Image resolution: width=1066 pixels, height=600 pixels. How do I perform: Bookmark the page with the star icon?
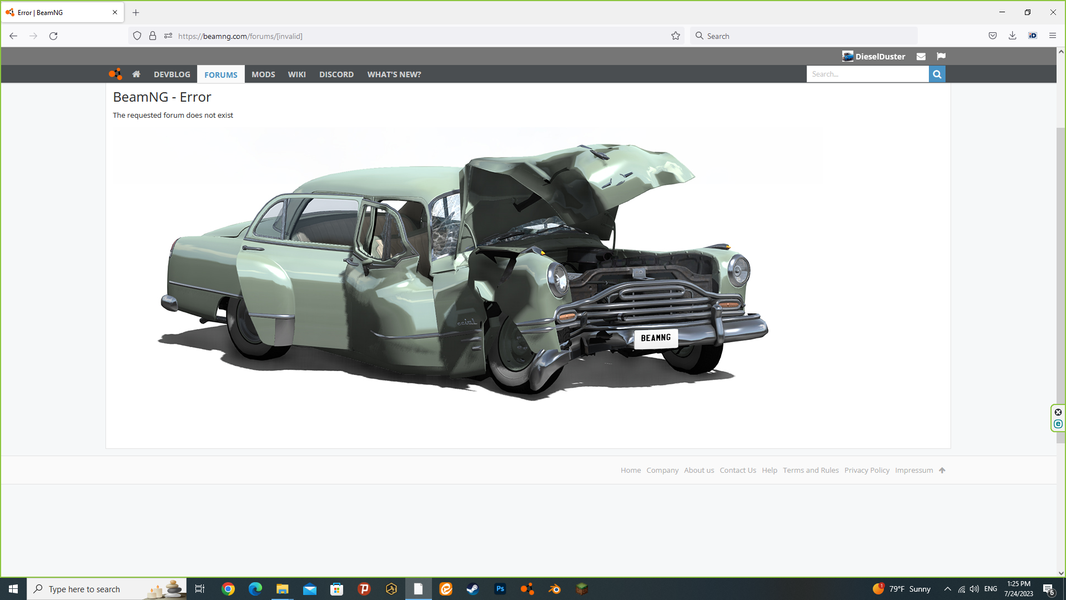point(676,36)
